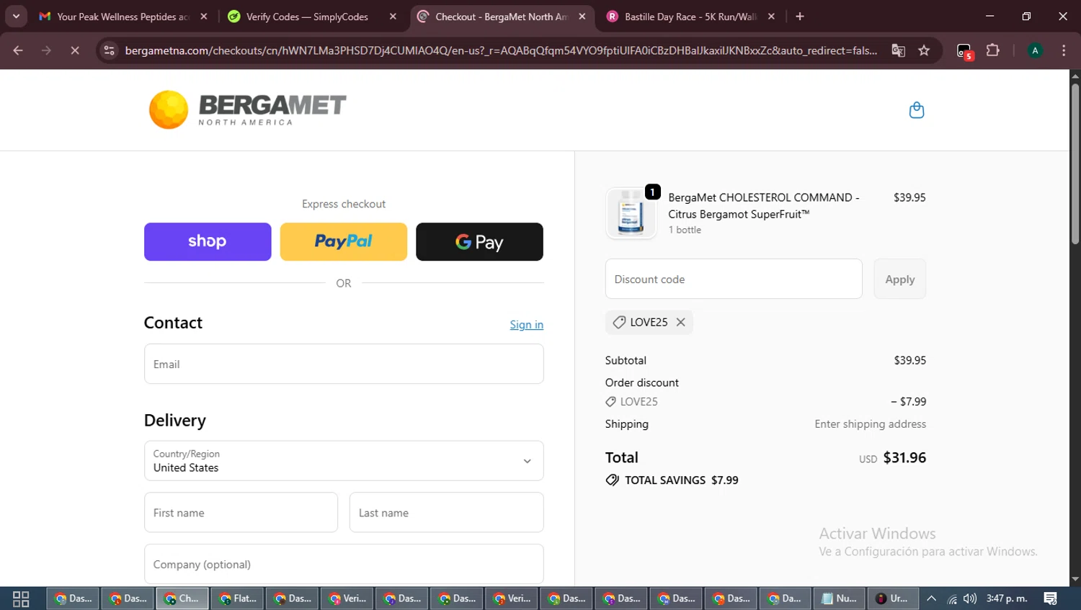Open the Ur... taskbar application
Screen dimensions: 1081x610
click(892, 598)
